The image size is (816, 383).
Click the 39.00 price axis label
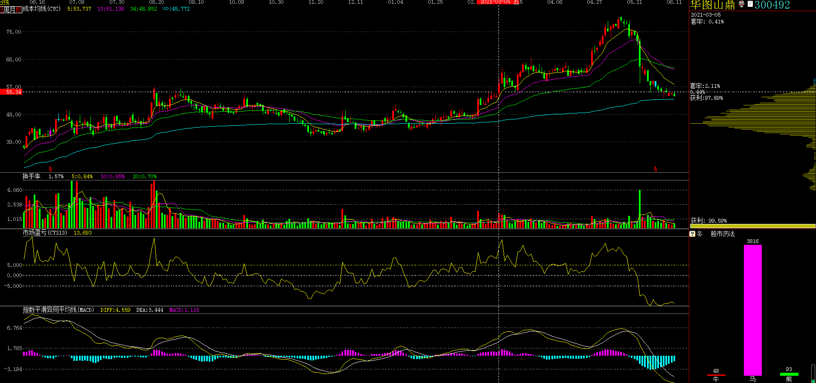[14, 142]
